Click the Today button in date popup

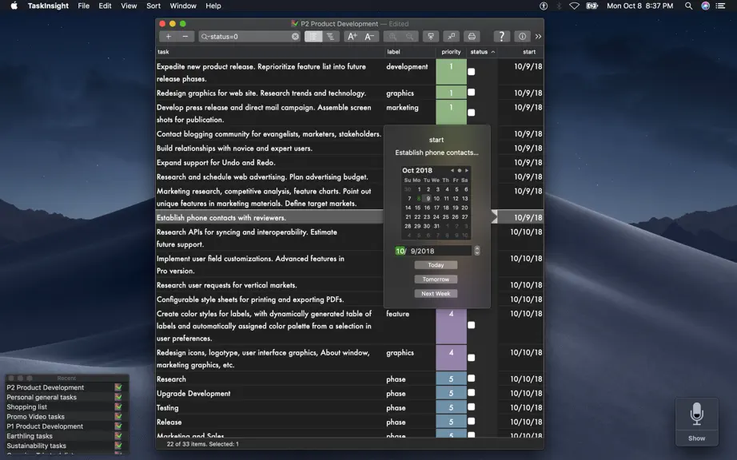436,265
